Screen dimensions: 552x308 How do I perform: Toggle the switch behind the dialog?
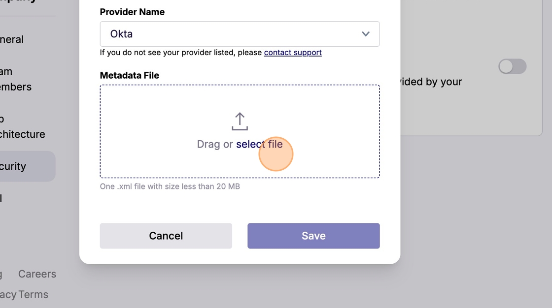click(x=512, y=66)
